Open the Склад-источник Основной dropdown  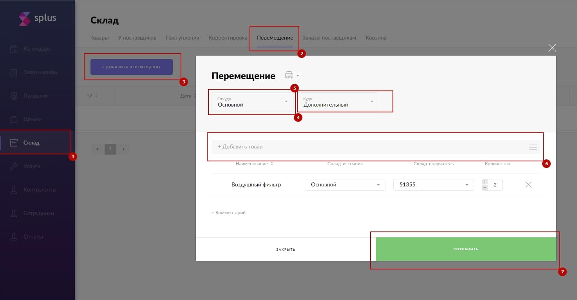pos(345,185)
